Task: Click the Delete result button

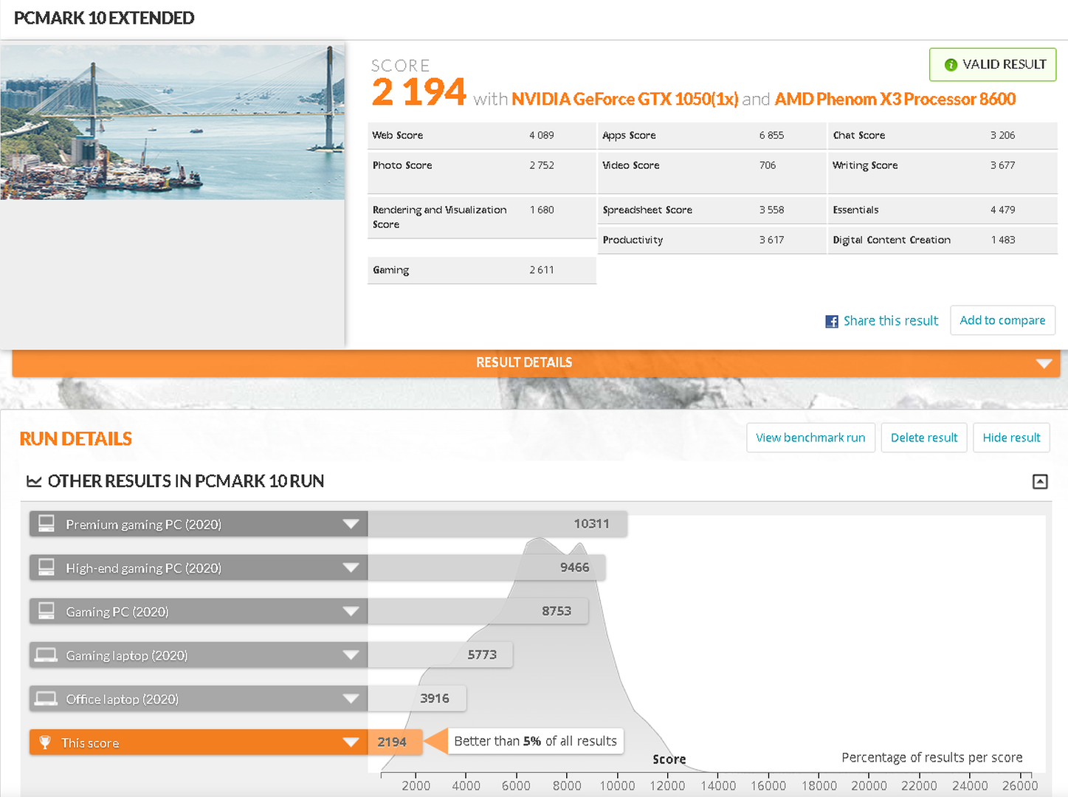Action: click(x=924, y=438)
